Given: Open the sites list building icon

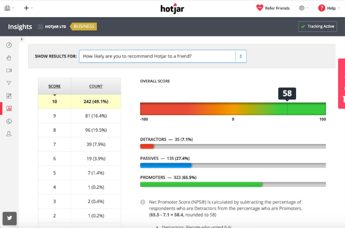Looking at the screenshot, I should [x=7, y=8].
